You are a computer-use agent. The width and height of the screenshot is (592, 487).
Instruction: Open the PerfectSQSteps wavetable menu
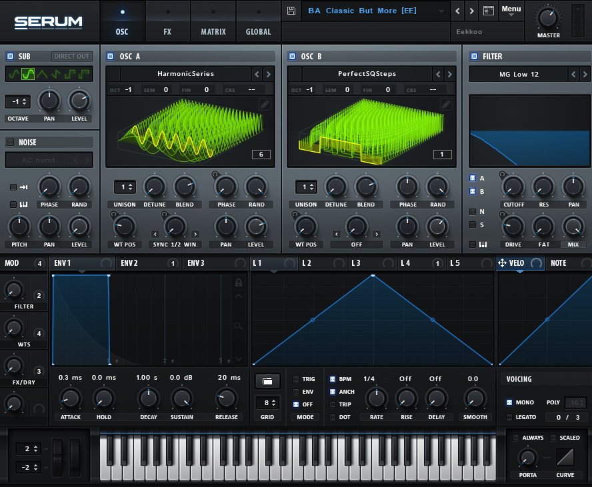pos(367,74)
